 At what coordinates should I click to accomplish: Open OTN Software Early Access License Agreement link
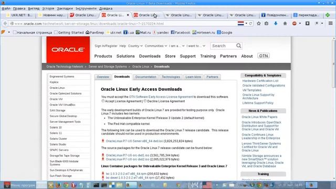coord(161,97)
